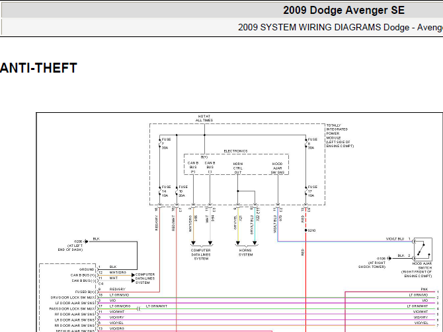443x332 pixels.
Task: Click the horizontal "RED/GRY" label at pin 9
Action: (117, 289)
